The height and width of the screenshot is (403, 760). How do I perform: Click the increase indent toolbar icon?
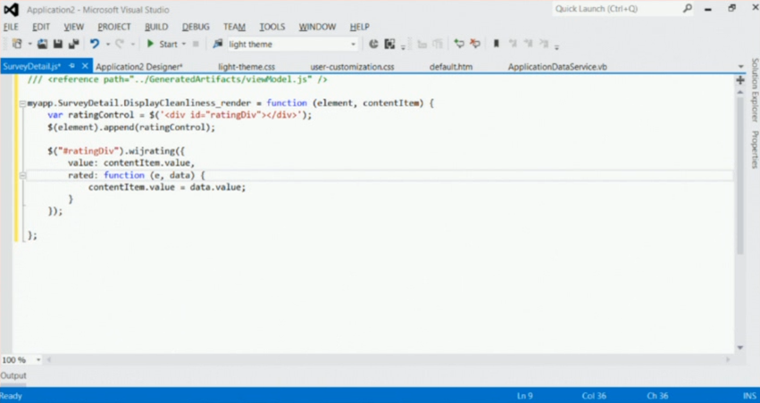[438, 44]
